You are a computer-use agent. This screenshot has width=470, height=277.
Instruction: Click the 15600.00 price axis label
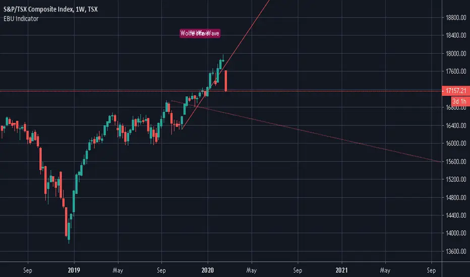[x=456, y=161]
